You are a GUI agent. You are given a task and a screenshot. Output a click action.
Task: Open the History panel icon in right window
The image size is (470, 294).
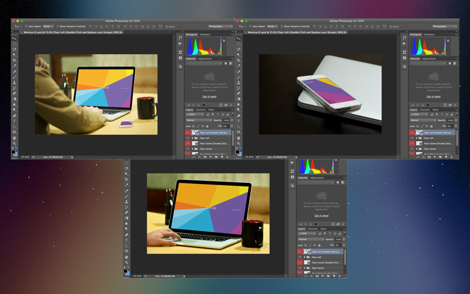(404, 38)
